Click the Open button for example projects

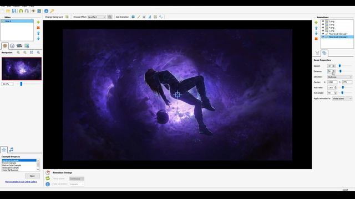pos(32,176)
